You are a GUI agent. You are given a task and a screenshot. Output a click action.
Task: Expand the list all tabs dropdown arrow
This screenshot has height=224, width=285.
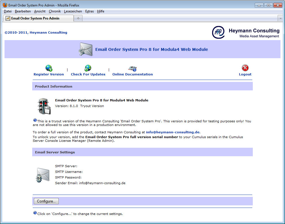point(280,18)
